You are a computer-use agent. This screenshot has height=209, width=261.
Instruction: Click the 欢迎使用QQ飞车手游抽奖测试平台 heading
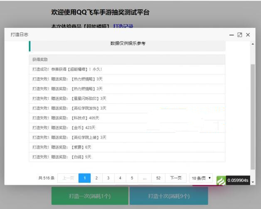(x=100, y=12)
